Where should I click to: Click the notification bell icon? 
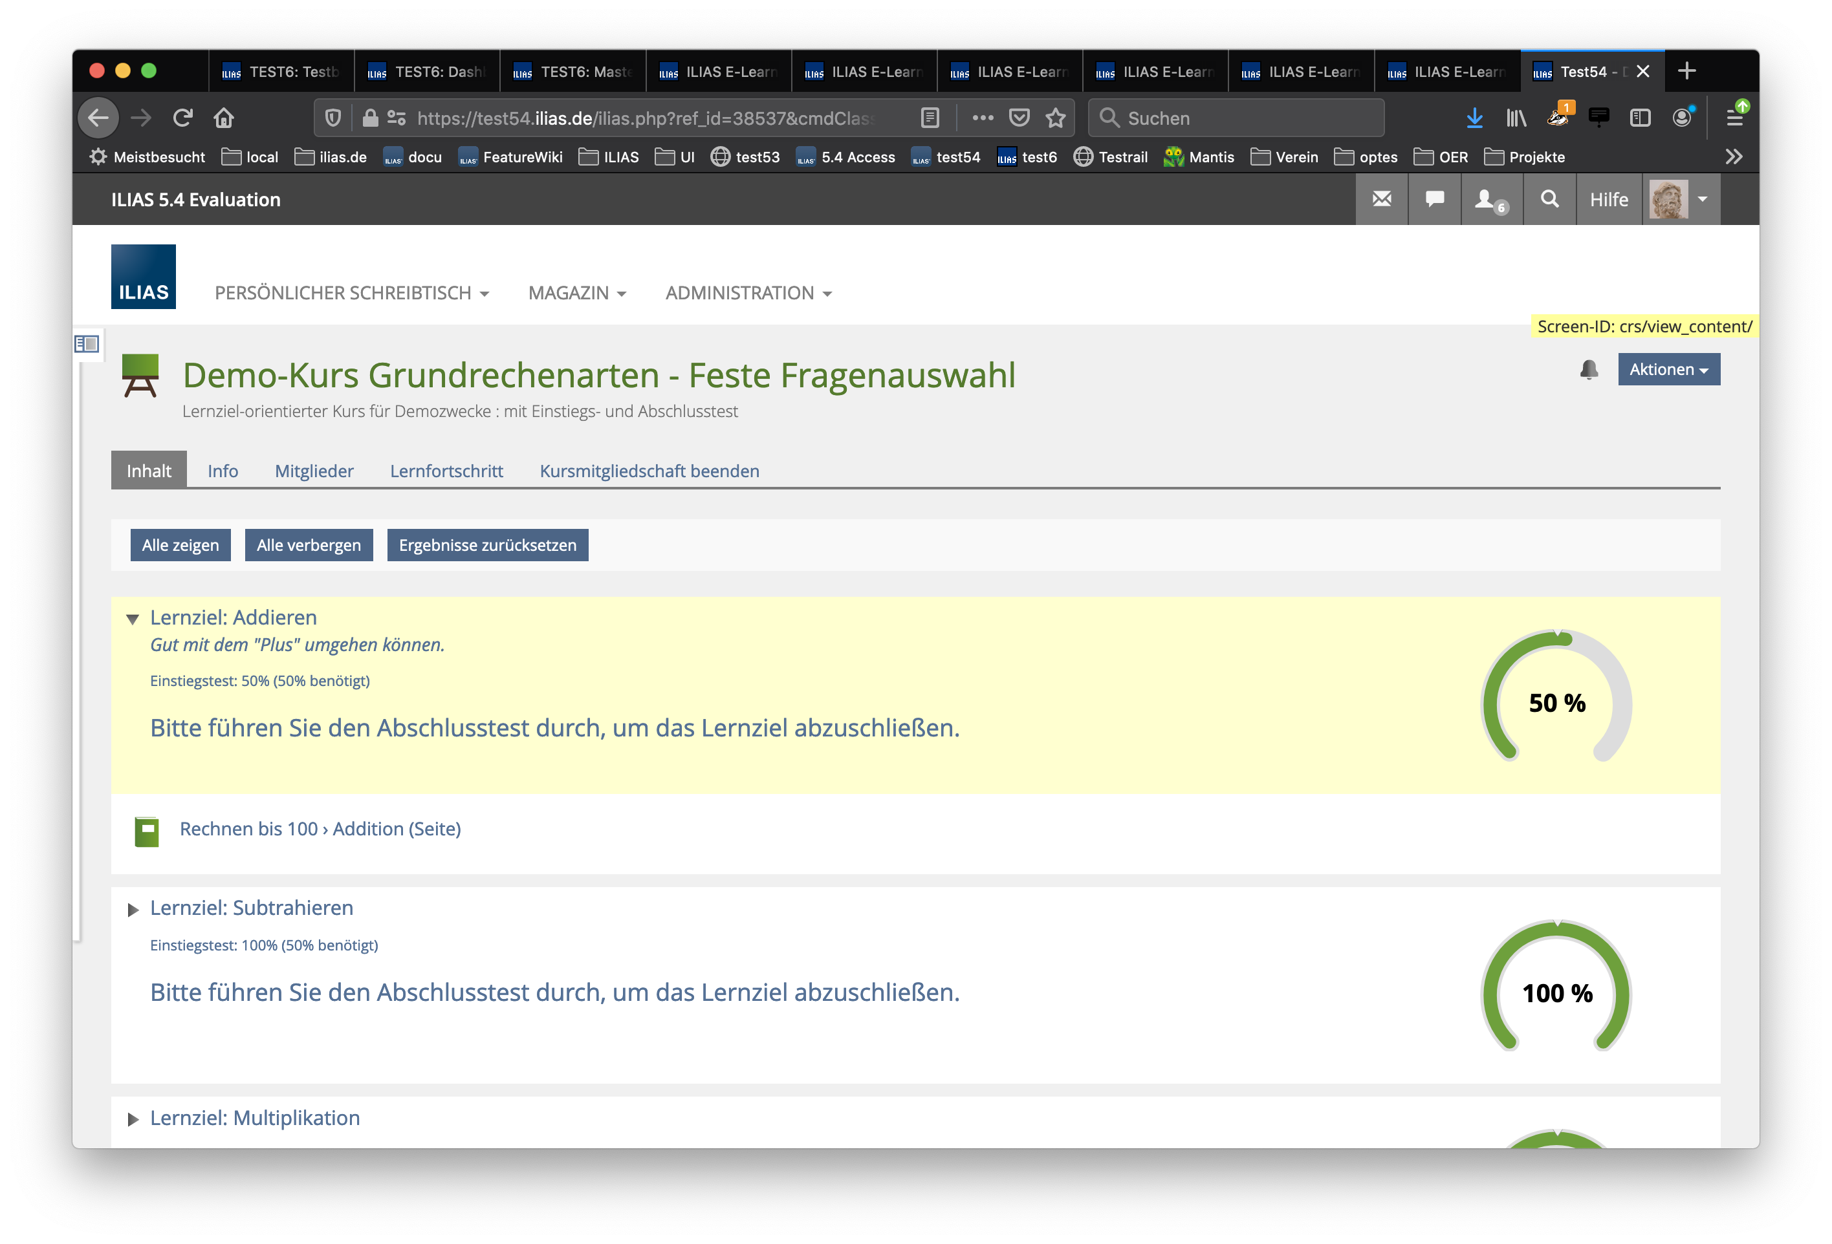point(1588,369)
